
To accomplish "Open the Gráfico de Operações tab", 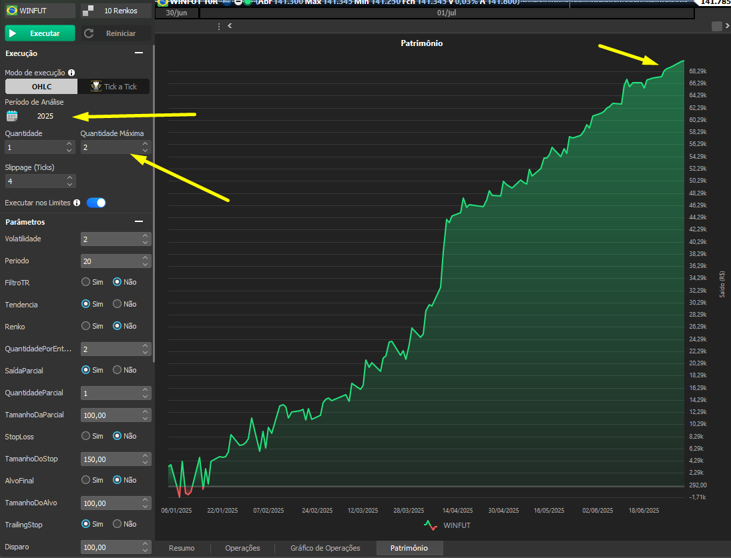I will (x=325, y=548).
